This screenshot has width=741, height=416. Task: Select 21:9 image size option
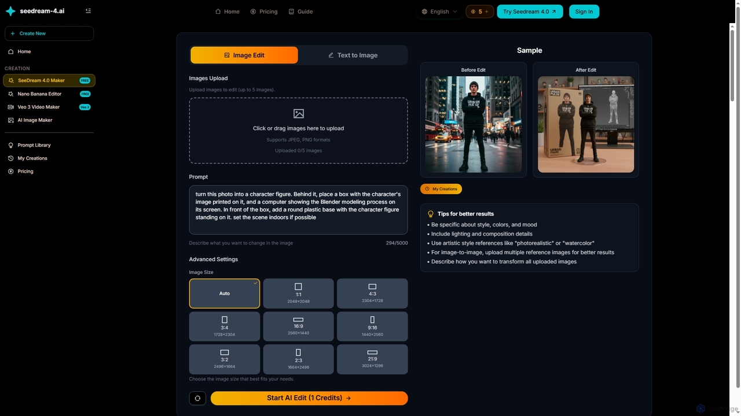(372, 359)
